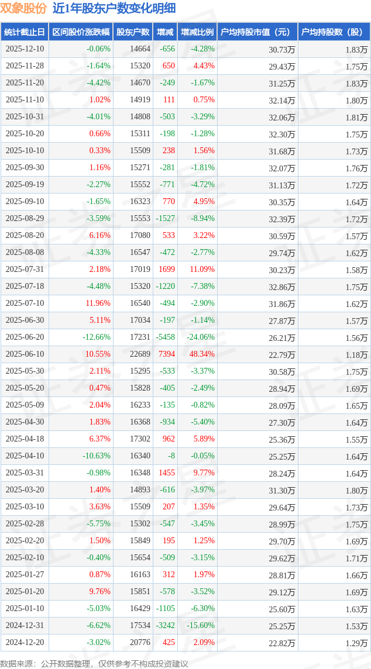Select the 2025-06-10 date cell

(25, 354)
